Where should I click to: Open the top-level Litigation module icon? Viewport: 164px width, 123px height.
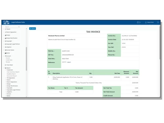(x=6, y=47)
